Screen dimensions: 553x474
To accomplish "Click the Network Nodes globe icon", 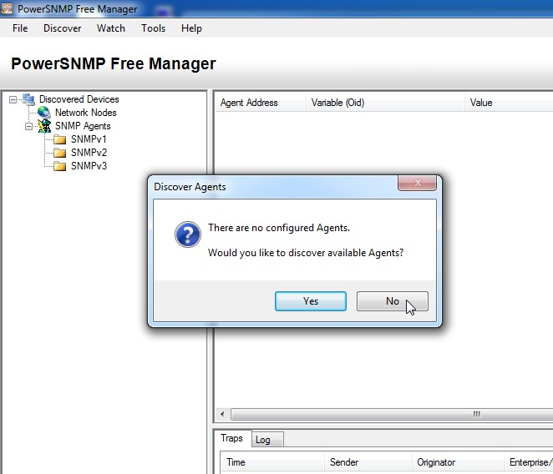I will click(44, 113).
